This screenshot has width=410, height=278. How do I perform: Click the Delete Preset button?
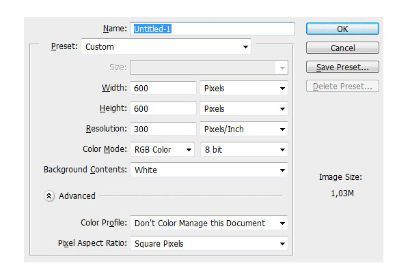pyautogui.click(x=342, y=86)
